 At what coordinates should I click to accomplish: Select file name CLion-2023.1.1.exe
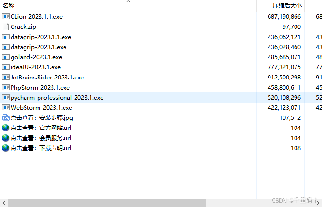pyautogui.click(x=37, y=17)
